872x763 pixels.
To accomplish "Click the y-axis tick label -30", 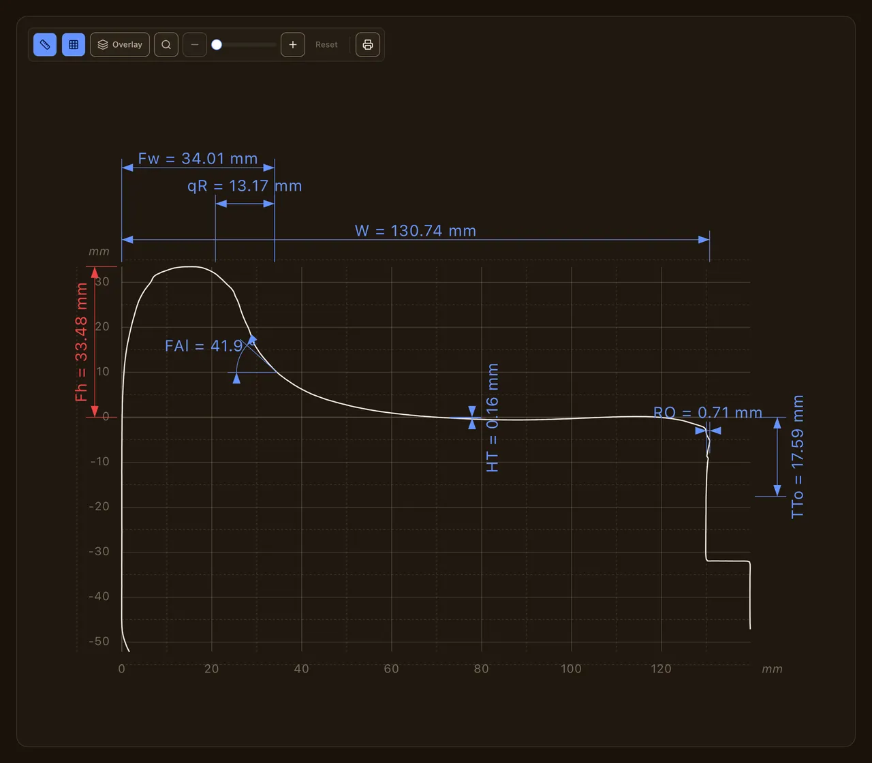I will (x=99, y=552).
